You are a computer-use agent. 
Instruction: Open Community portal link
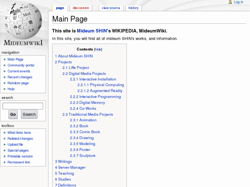point(21,66)
